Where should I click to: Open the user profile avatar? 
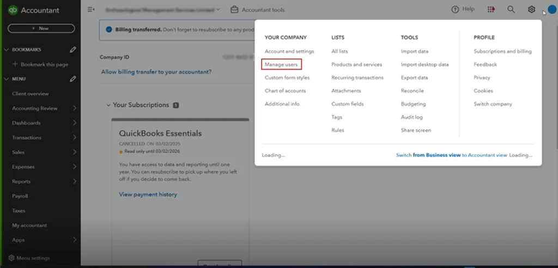551,10
